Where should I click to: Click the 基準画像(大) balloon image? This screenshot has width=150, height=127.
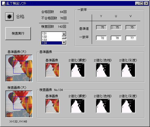[19, 68]
